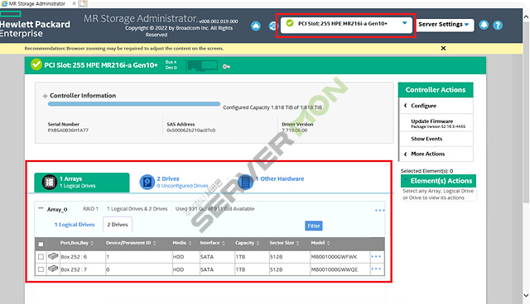Click RAID 1 label in Array_0
This screenshot has width=530, height=304.
point(90,209)
